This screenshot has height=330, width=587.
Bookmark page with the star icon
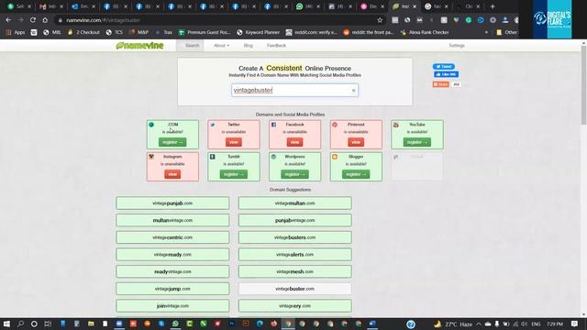[380, 20]
